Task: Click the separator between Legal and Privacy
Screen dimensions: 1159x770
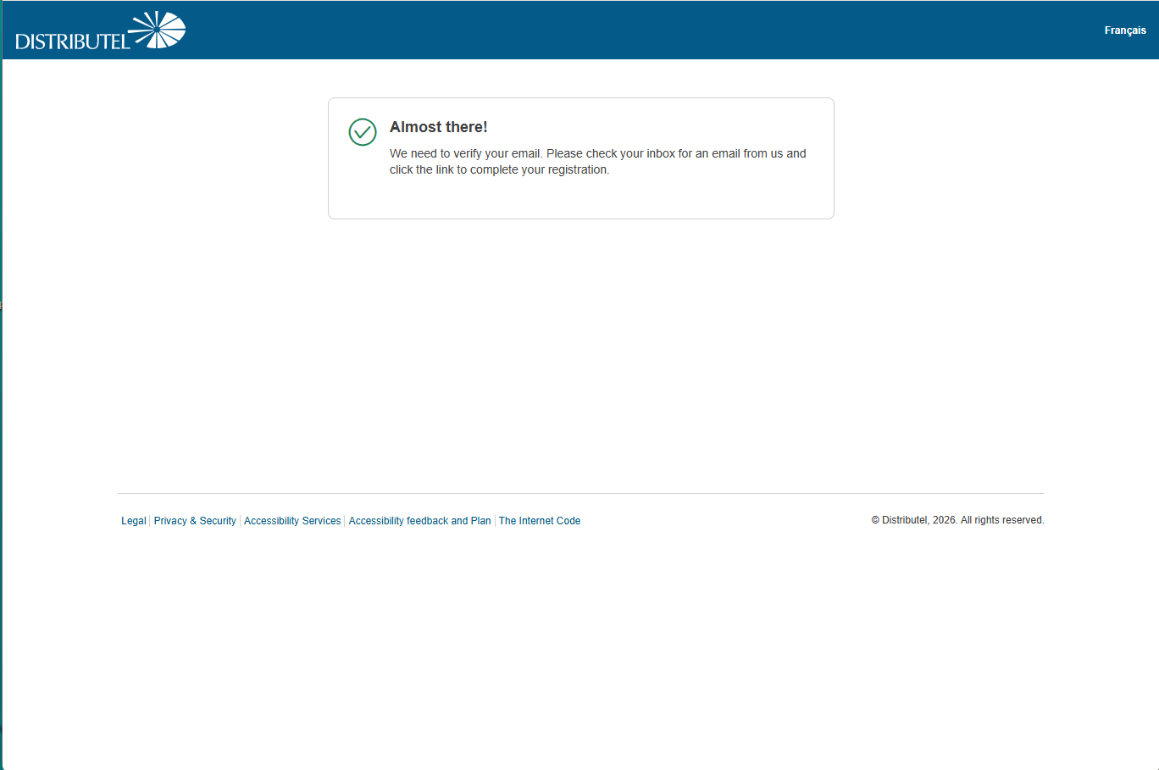Action: 150,521
